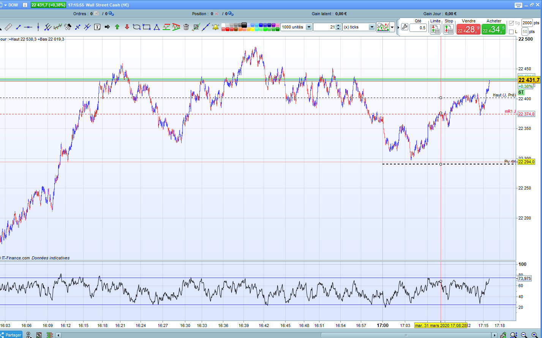Click the scrollbar left arrow

tap(58, 335)
